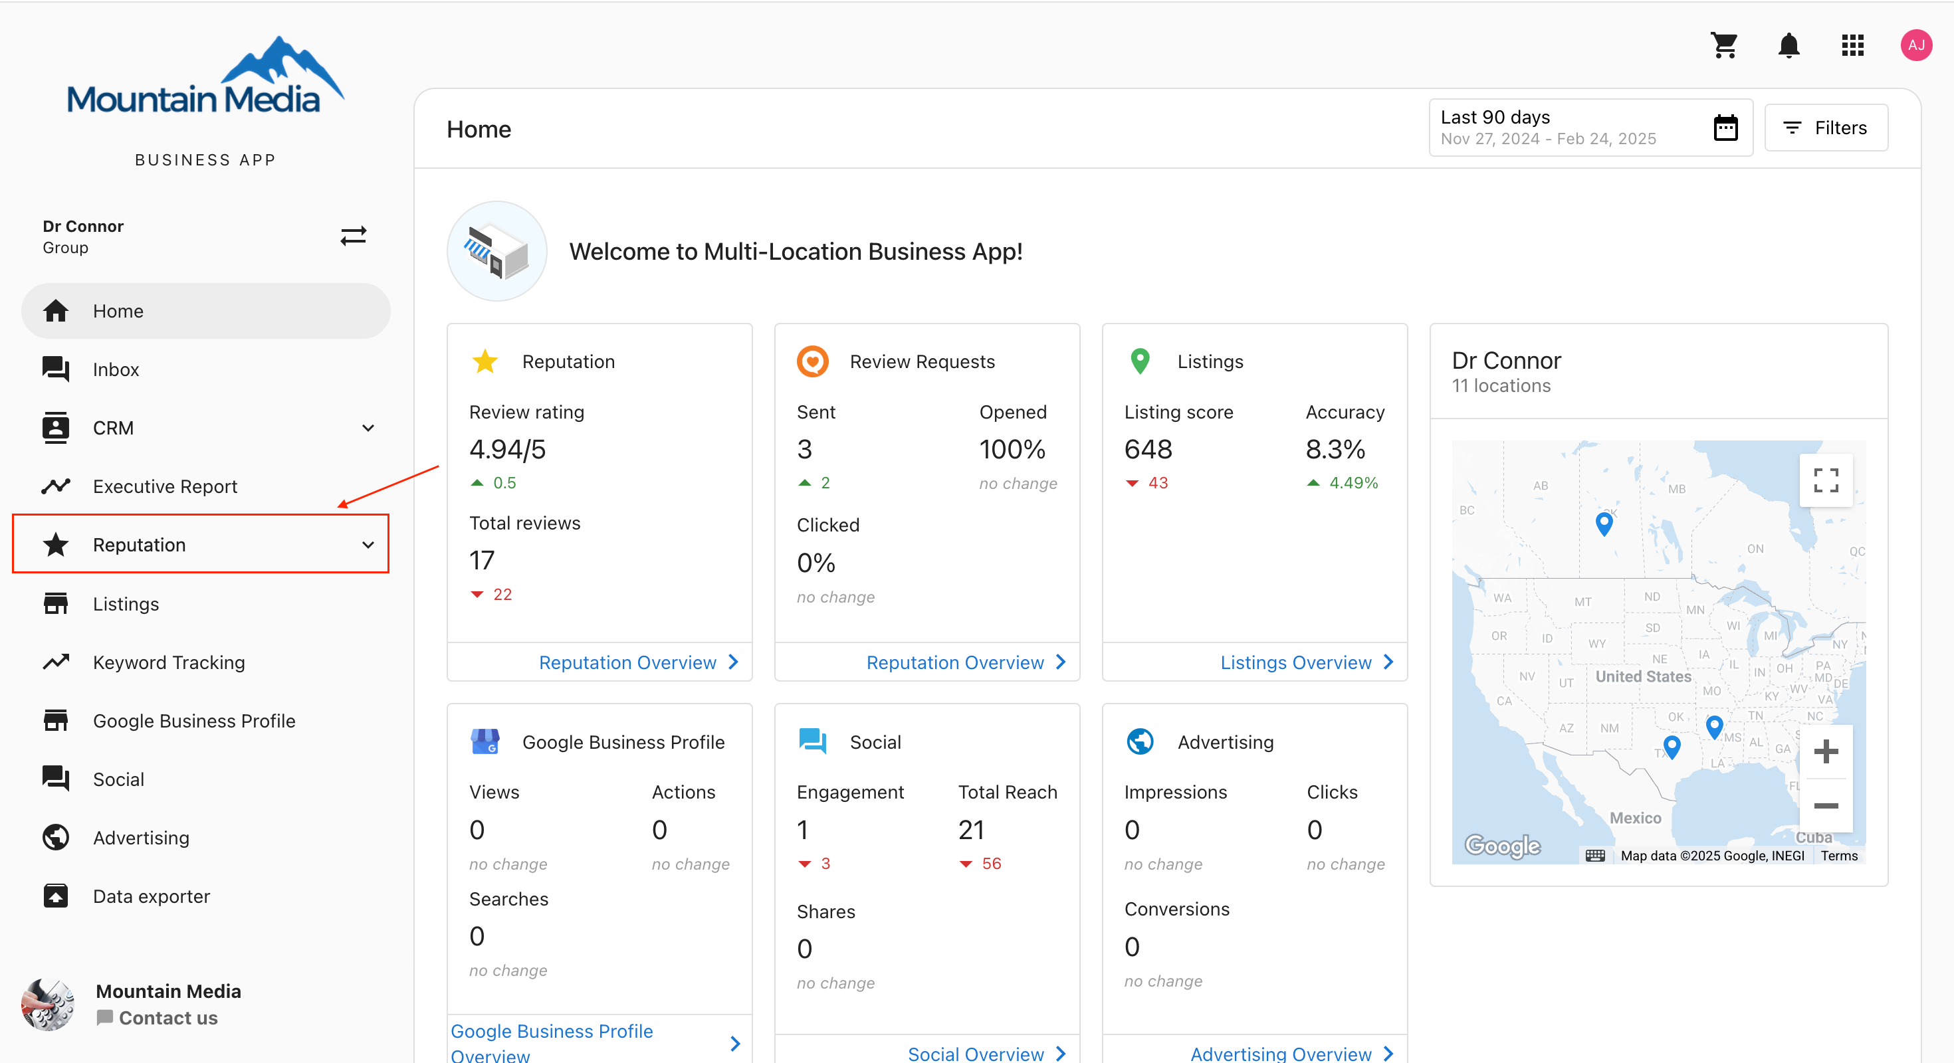Click the Social chat bubbles icon in sidebar
The image size is (1954, 1063).
pyautogui.click(x=55, y=779)
